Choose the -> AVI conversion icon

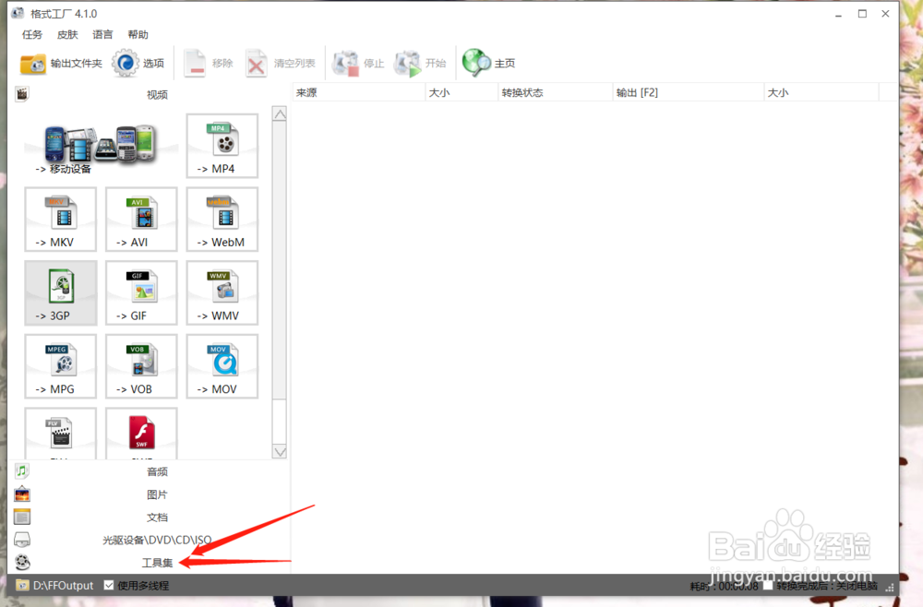[141, 220]
